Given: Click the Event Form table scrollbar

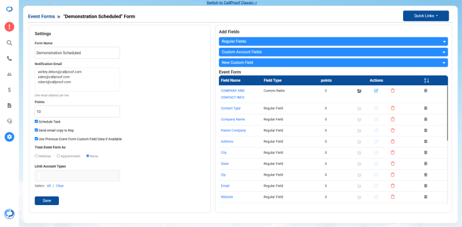Looking at the screenshot, I should click(x=448, y=113).
